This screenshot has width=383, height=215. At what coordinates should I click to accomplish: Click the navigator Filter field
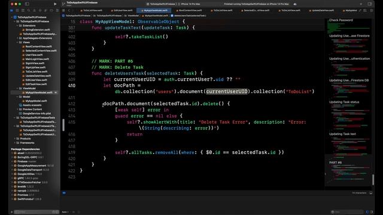pos(36,212)
